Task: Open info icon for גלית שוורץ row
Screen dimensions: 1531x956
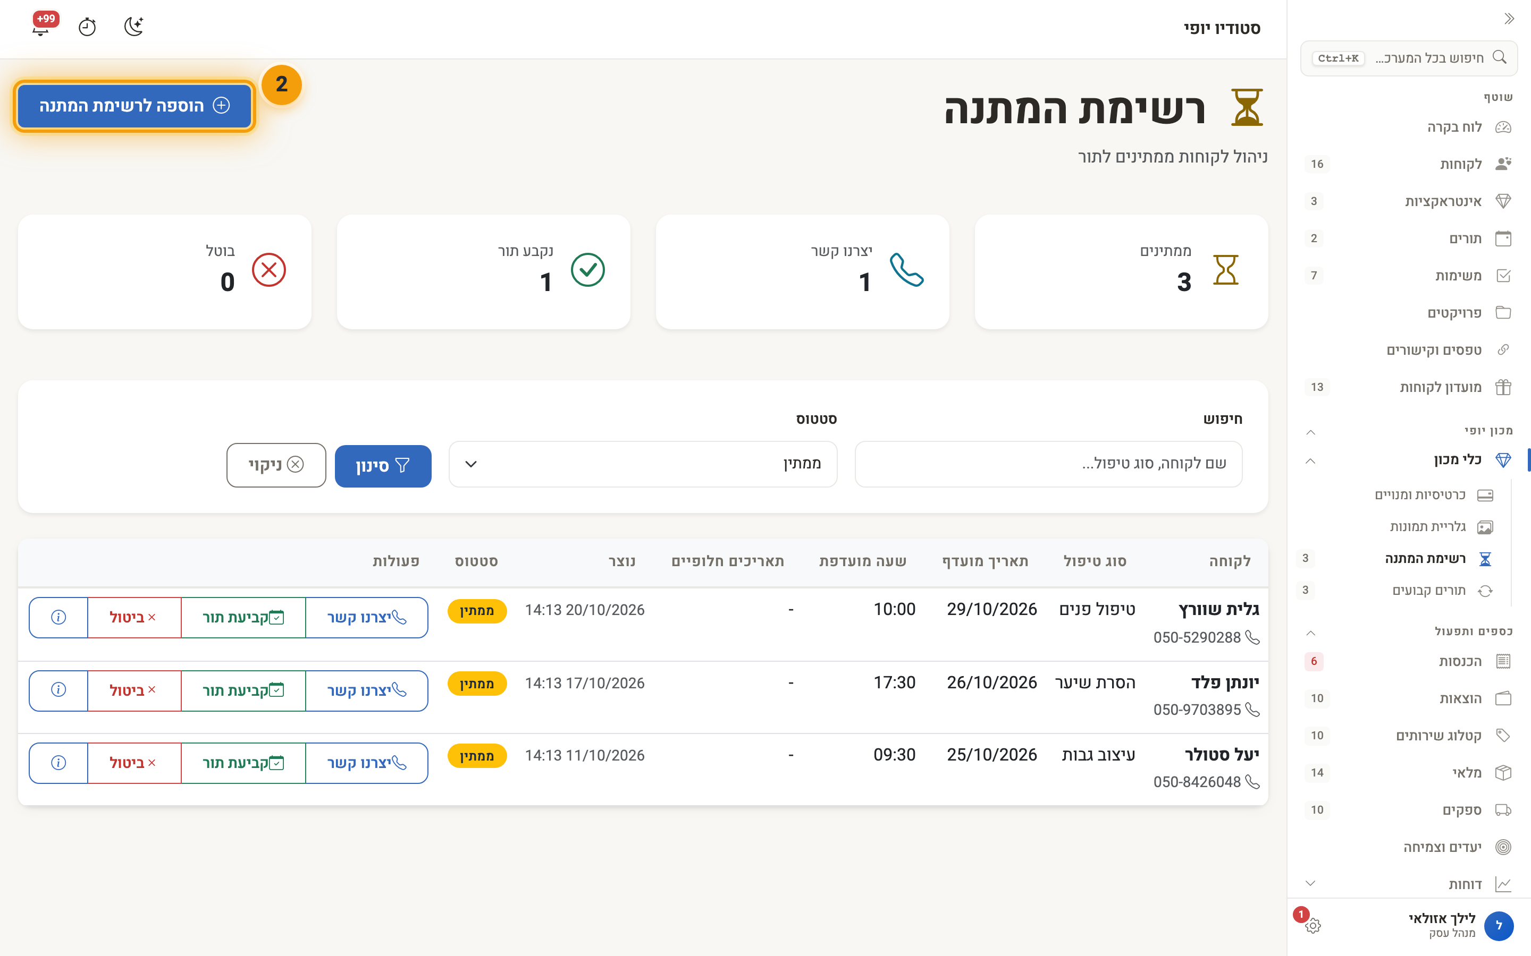Action: [x=58, y=618]
